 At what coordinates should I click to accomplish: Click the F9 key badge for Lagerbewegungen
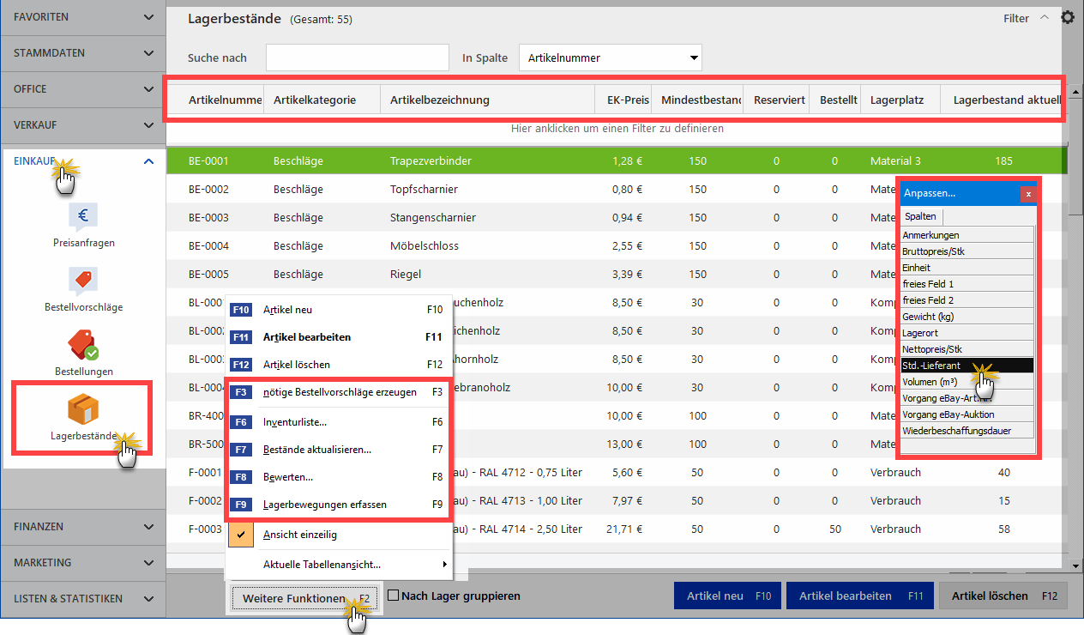241,505
